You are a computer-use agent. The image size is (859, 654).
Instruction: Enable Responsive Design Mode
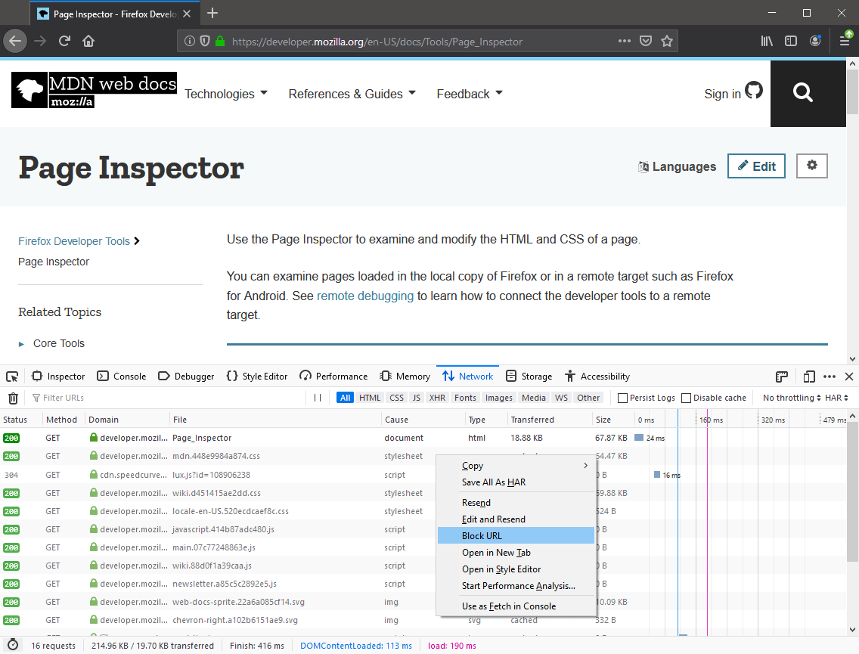point(808,377)
